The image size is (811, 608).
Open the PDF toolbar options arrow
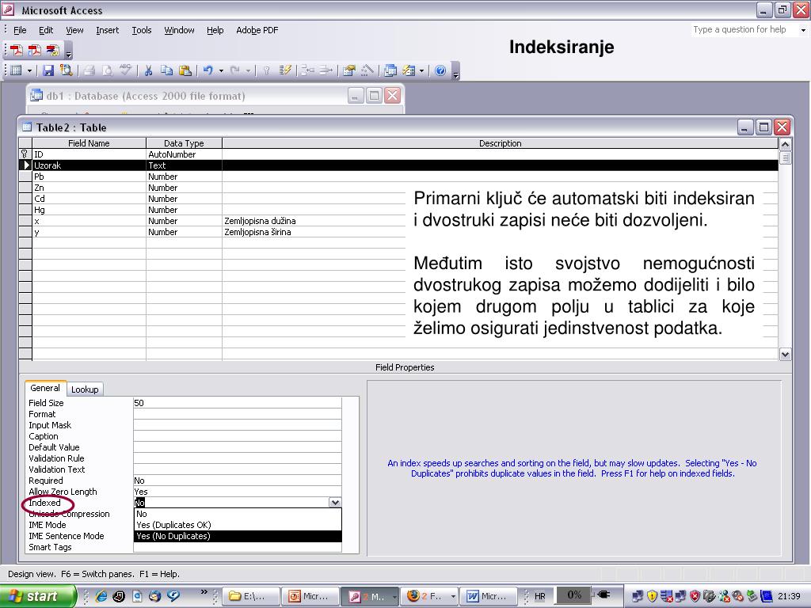point(68,51)
